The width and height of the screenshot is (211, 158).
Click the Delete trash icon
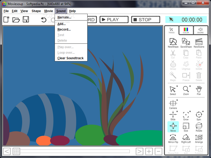[199, 77]
